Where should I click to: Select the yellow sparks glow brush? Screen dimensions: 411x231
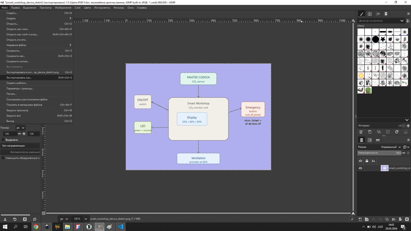tap(361, 75)
